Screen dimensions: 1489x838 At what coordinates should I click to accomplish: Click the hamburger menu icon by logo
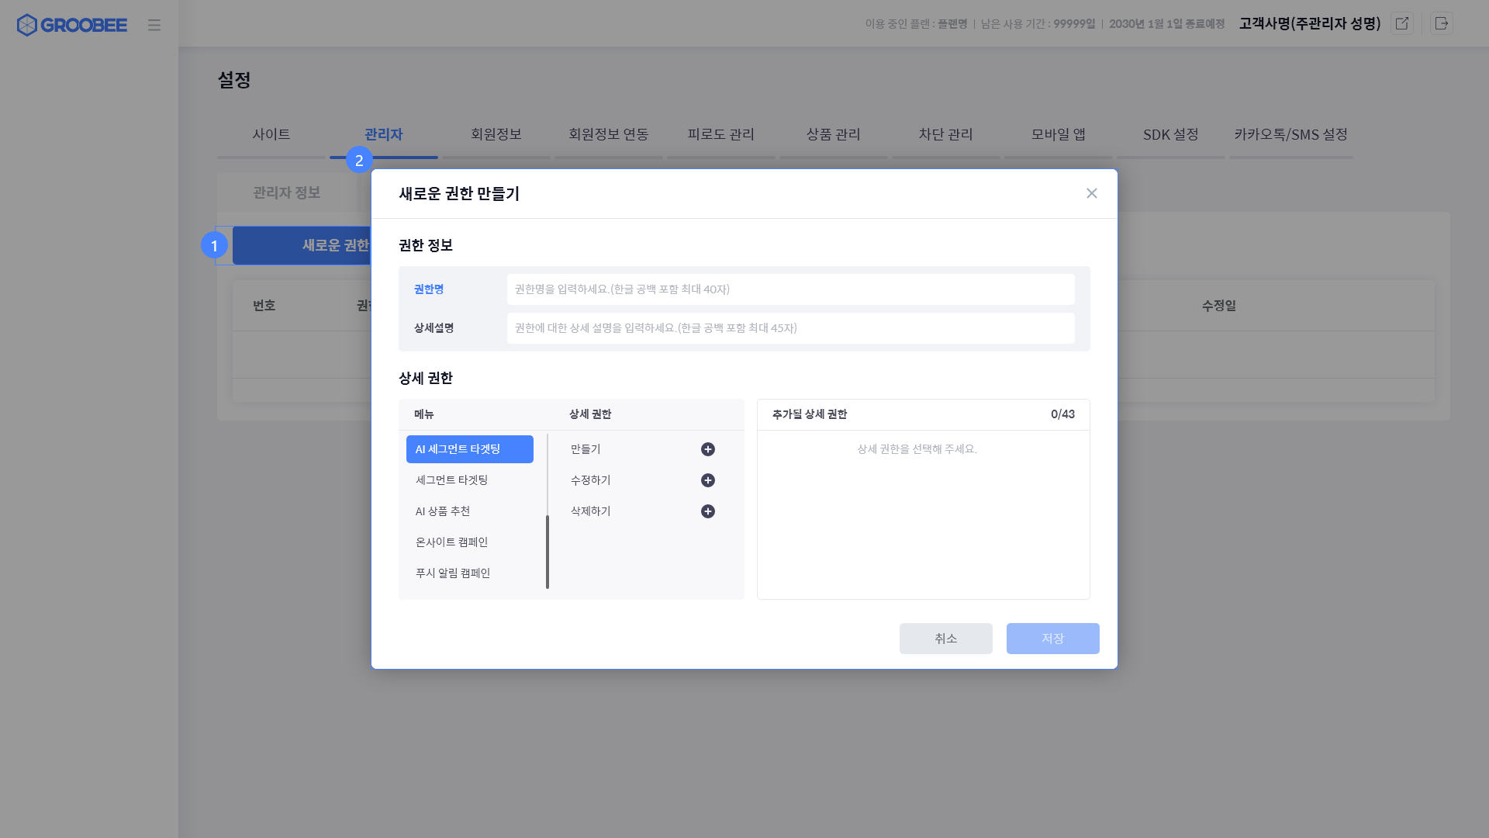(x=154, y=25)
